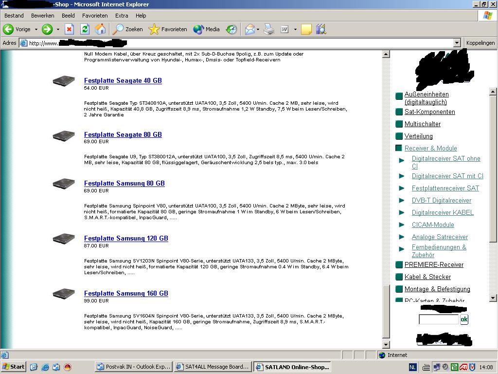Expand the Mail dropdown arrow
The image size is (498, 374).
(x=258, y=29)
